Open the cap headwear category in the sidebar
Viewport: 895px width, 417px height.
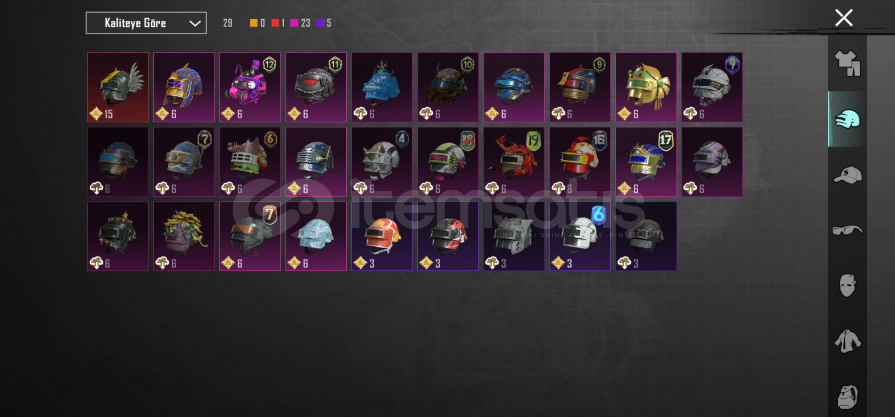tap(847, 175)
